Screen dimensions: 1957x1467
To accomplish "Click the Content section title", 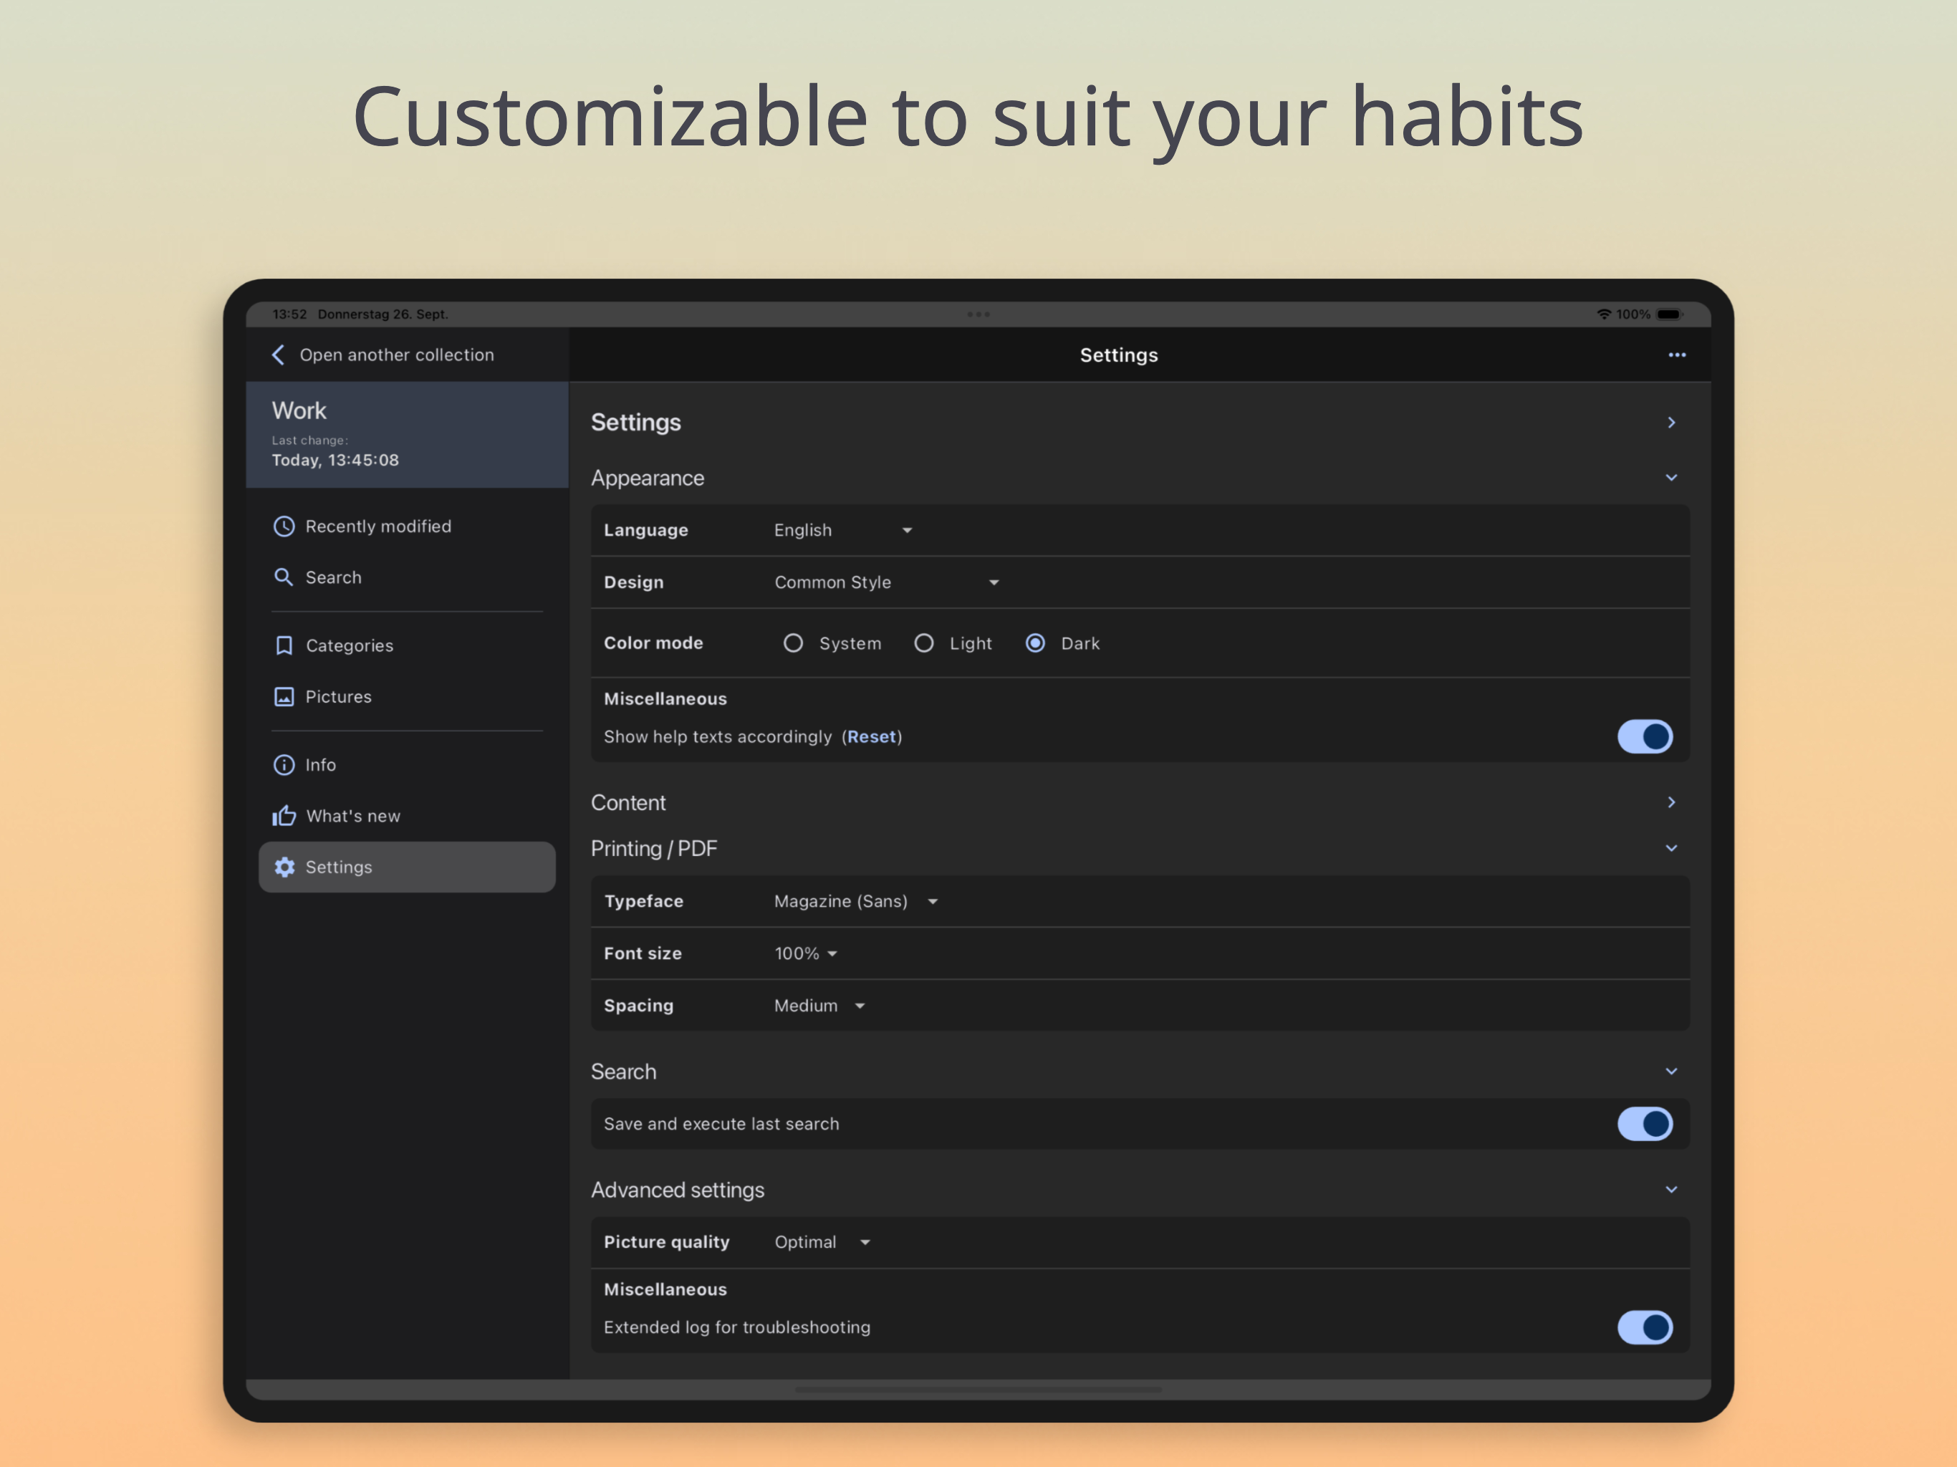I will point(628,802).
